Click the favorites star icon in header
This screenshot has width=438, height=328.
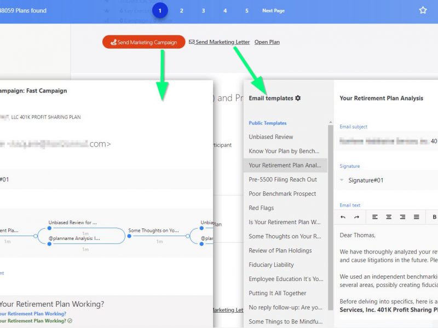(423, 10)
